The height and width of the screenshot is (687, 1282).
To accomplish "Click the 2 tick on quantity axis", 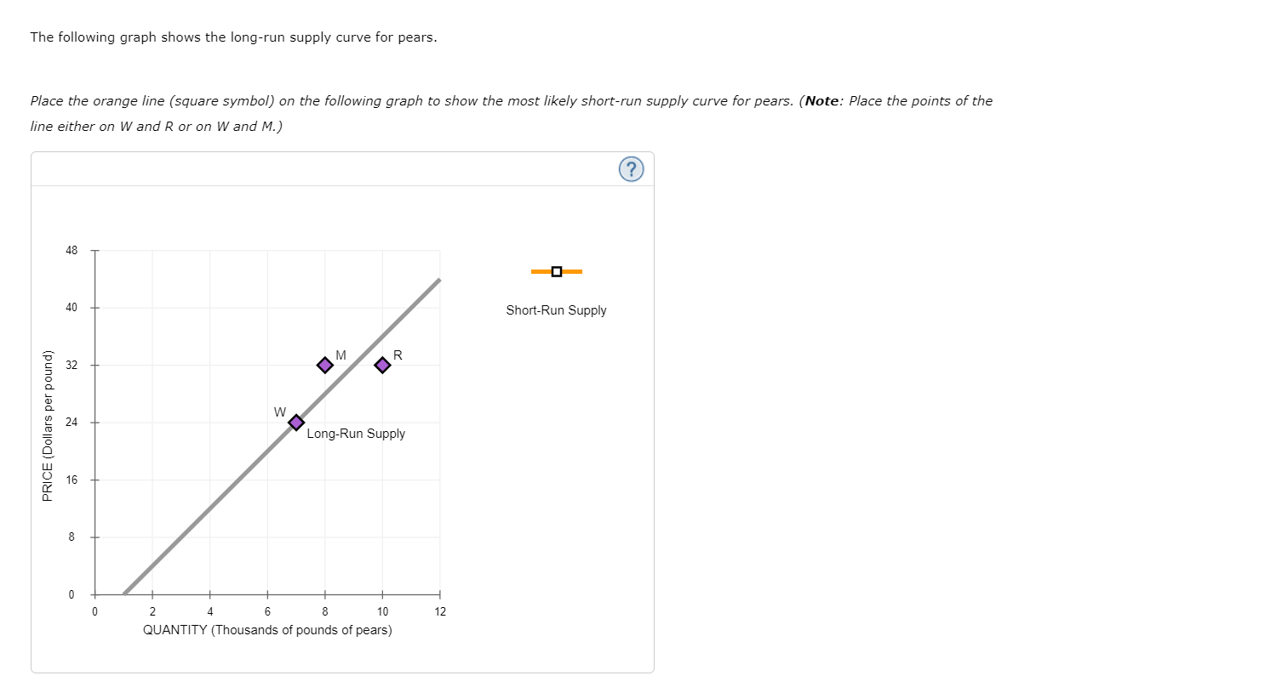I will click(152, 611).
